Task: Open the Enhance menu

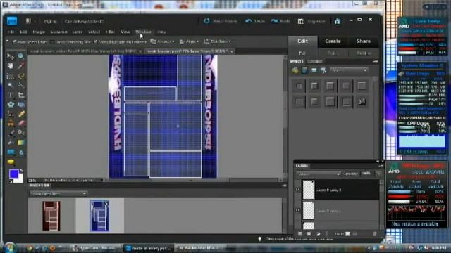Action: coord(58,32)
